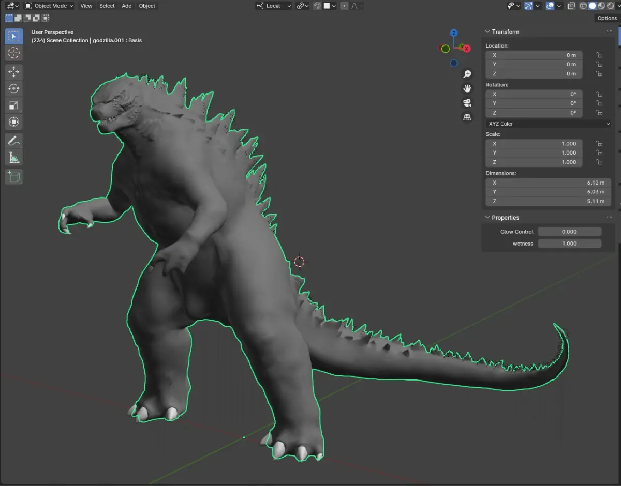Toggle viewport gizmos visibility
621x486 pixels.
point(528,6)
